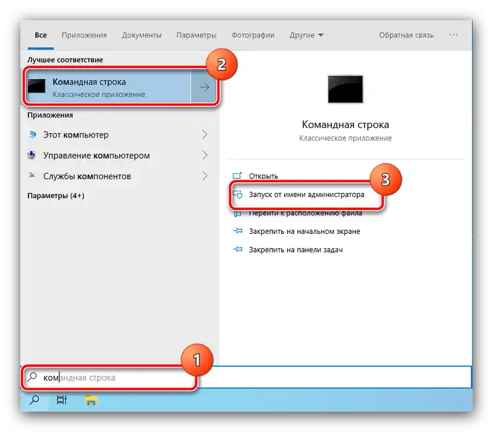Image resolution: width=493 pixels, height=432 pixels.
Task: Click pin icon beside Закрепить на начальном экране
Action: point(238,231)
